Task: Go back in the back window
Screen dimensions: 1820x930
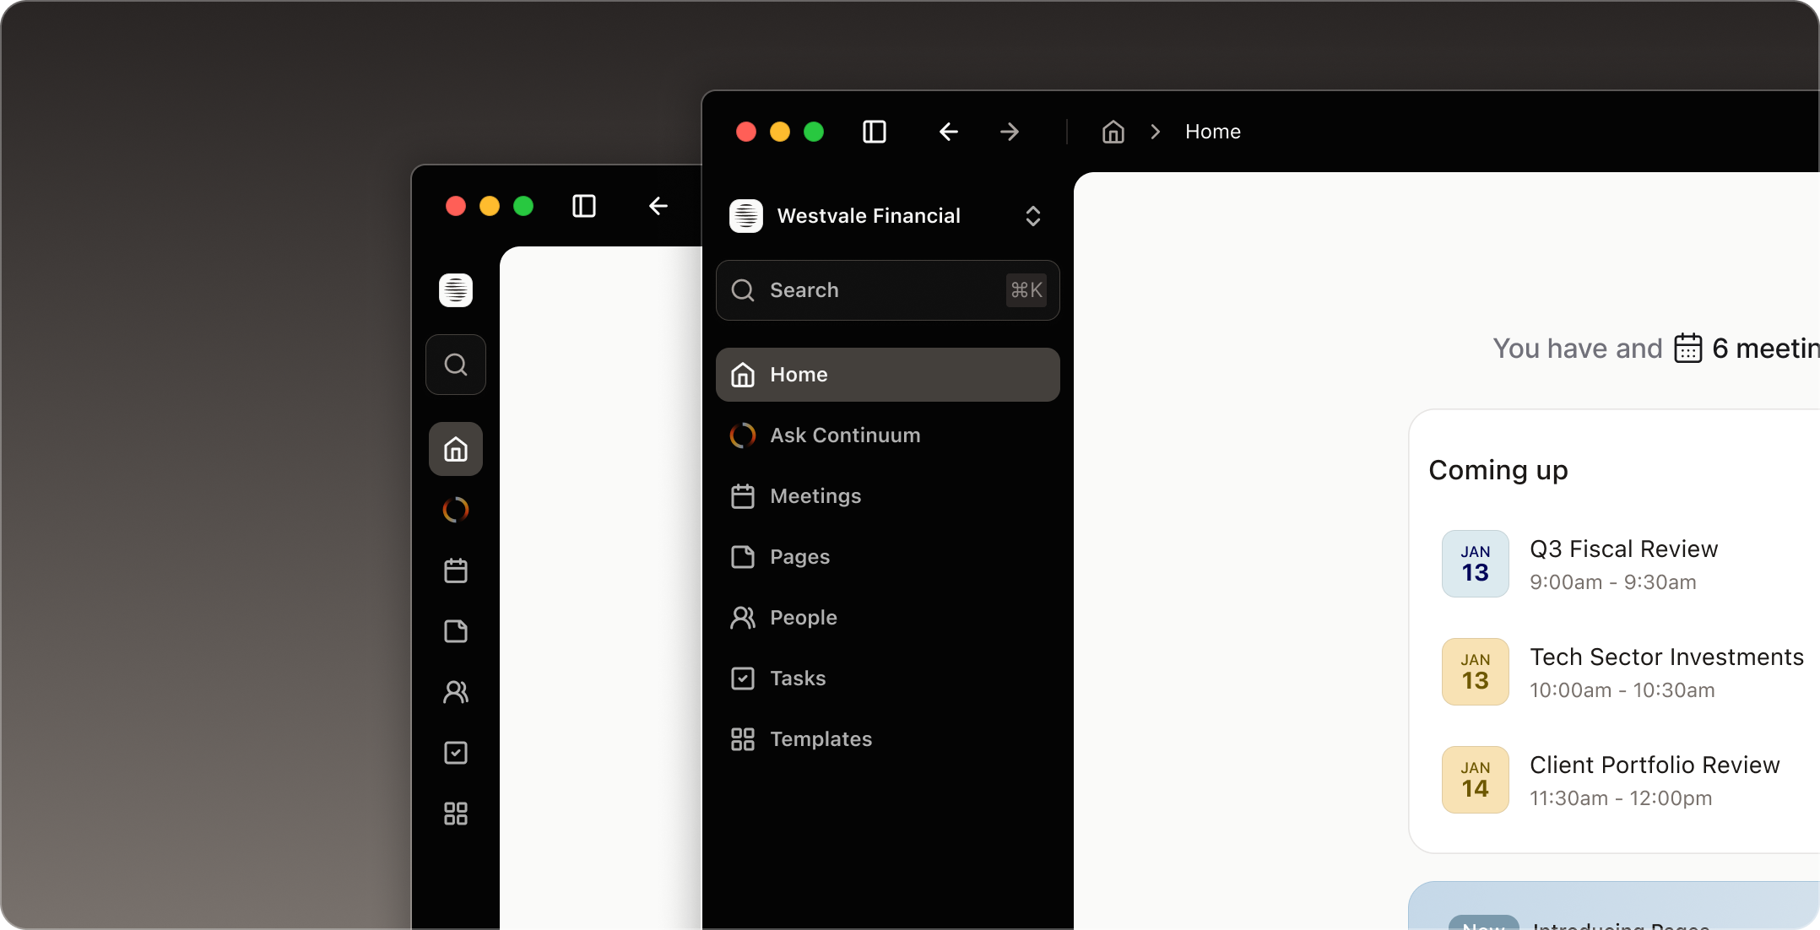Action: click(658, 206)
